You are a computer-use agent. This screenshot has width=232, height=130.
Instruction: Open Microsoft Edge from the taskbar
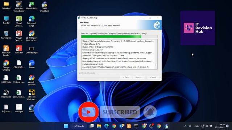(x=107, y=126)
